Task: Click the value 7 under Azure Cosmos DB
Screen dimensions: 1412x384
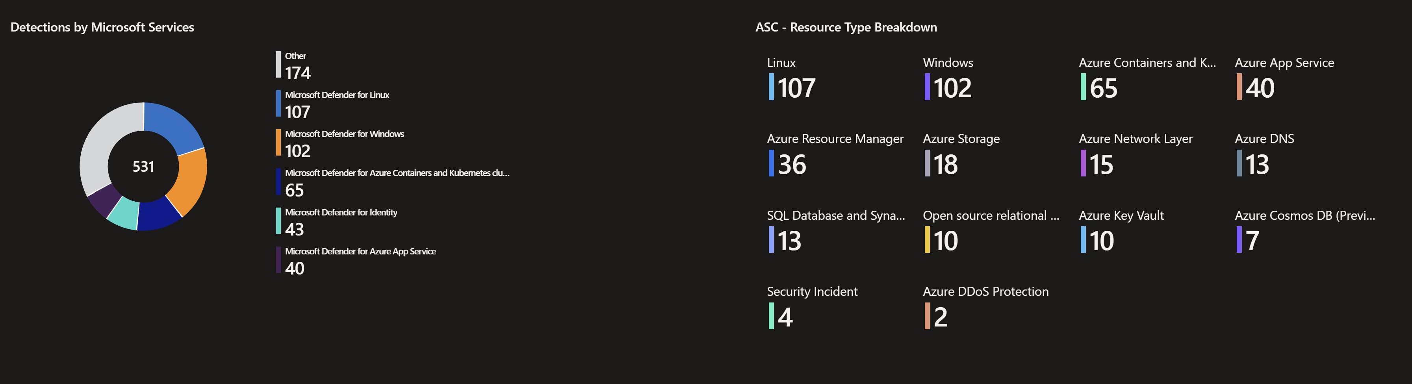Action: [1252, 241]
